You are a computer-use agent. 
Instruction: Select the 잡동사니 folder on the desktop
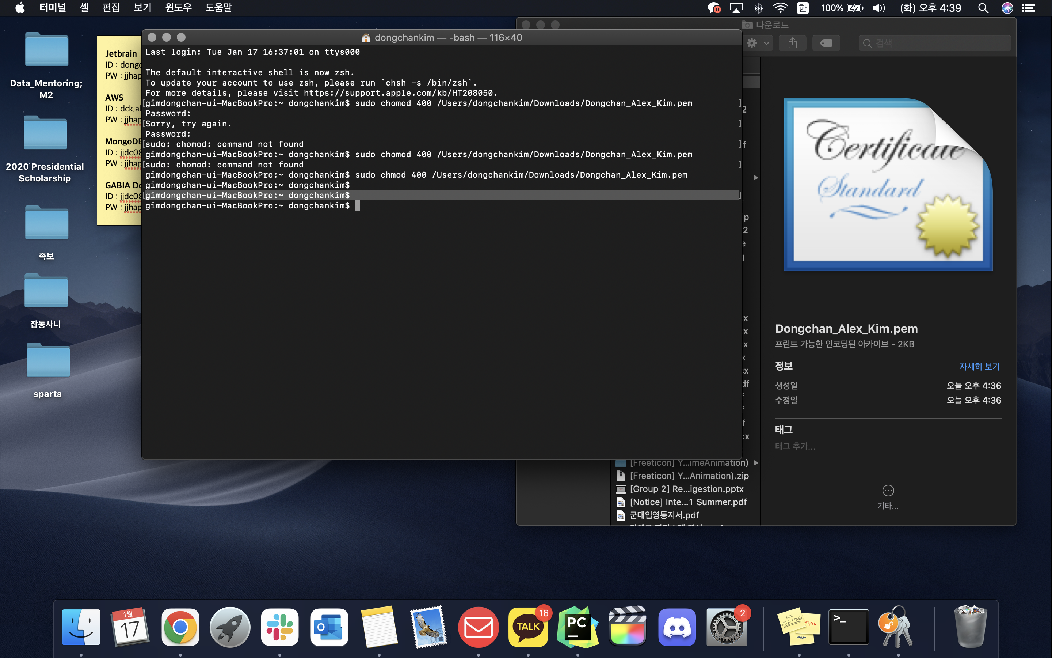tap(46, 302)
